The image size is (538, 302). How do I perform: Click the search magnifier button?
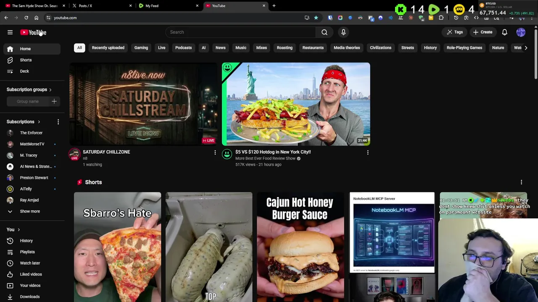point(324,32)
